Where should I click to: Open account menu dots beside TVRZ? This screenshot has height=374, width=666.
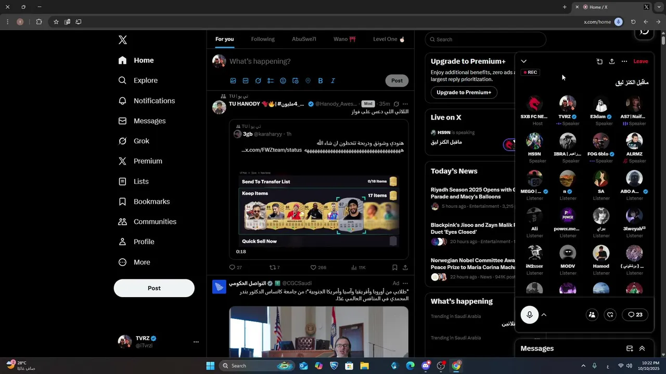[x=196, y=342]
